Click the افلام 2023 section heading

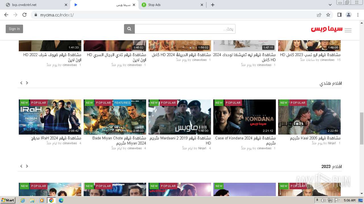click(x=332, y=167)
